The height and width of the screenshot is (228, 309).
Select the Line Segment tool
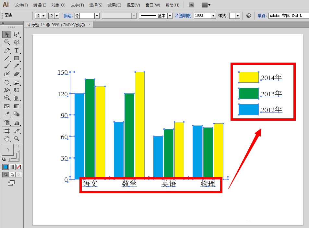(x=7, y=58)
